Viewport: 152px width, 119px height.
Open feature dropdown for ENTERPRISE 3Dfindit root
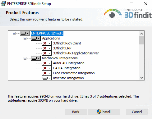pos(25,33)
